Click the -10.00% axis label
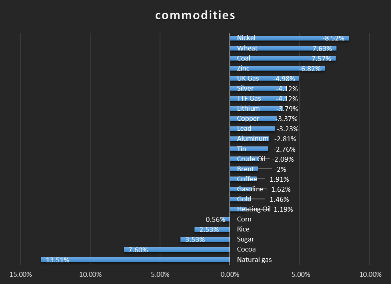391x284 pixels. click(369, 275)
